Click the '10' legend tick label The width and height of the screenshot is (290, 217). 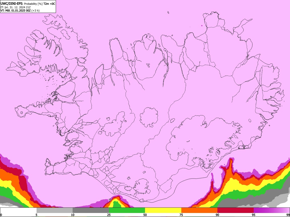(x=73, y=215)
